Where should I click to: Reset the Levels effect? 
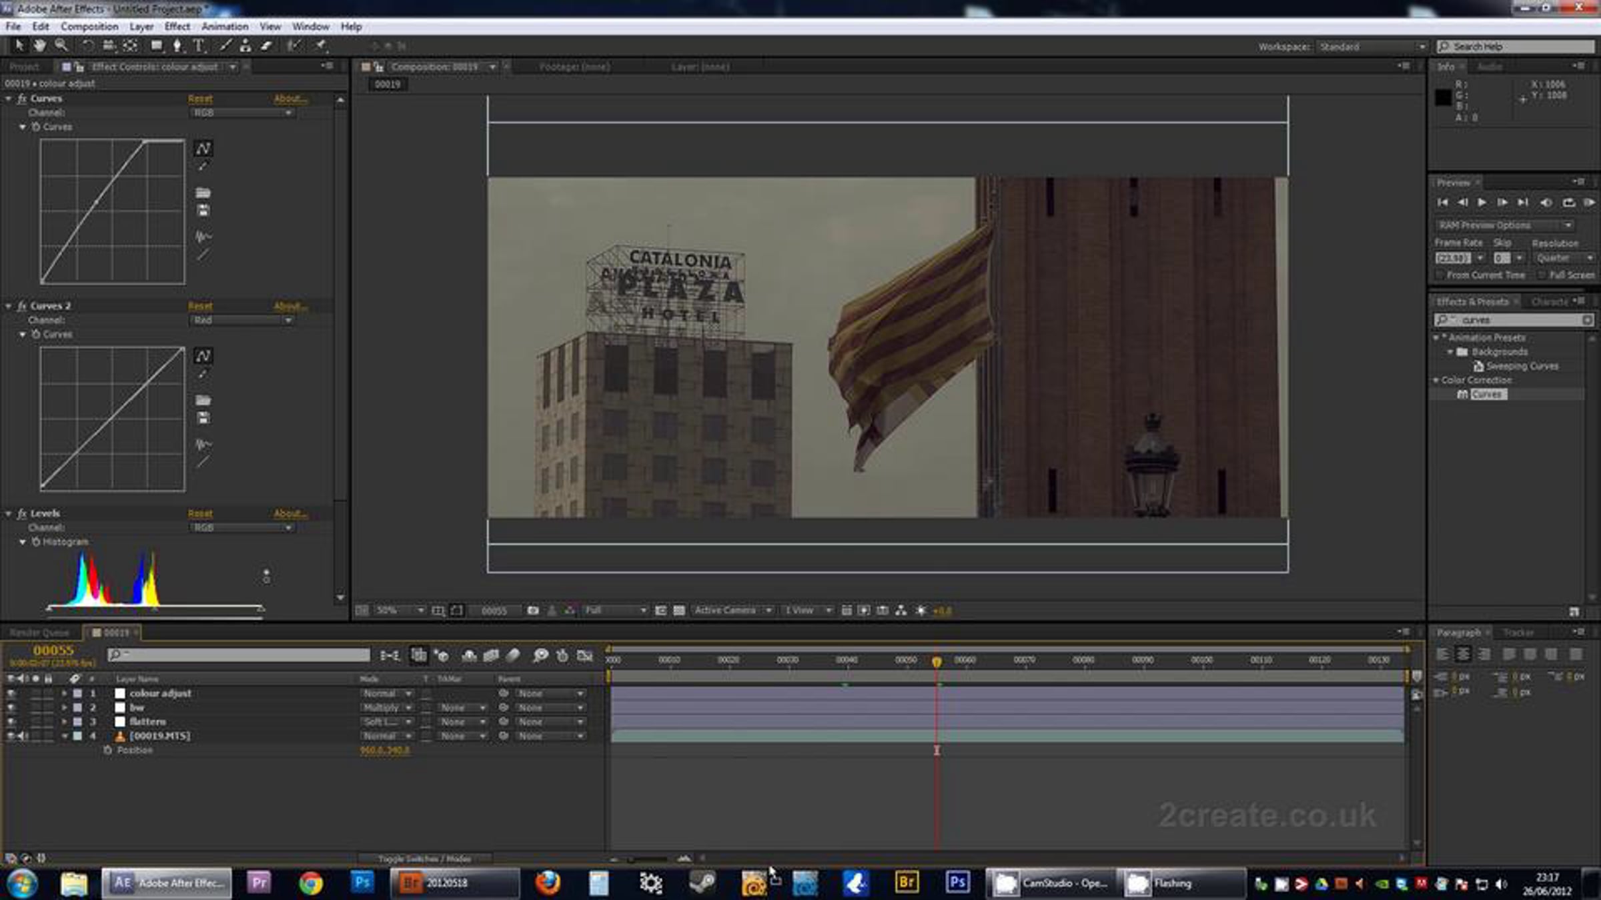(200, 513)
